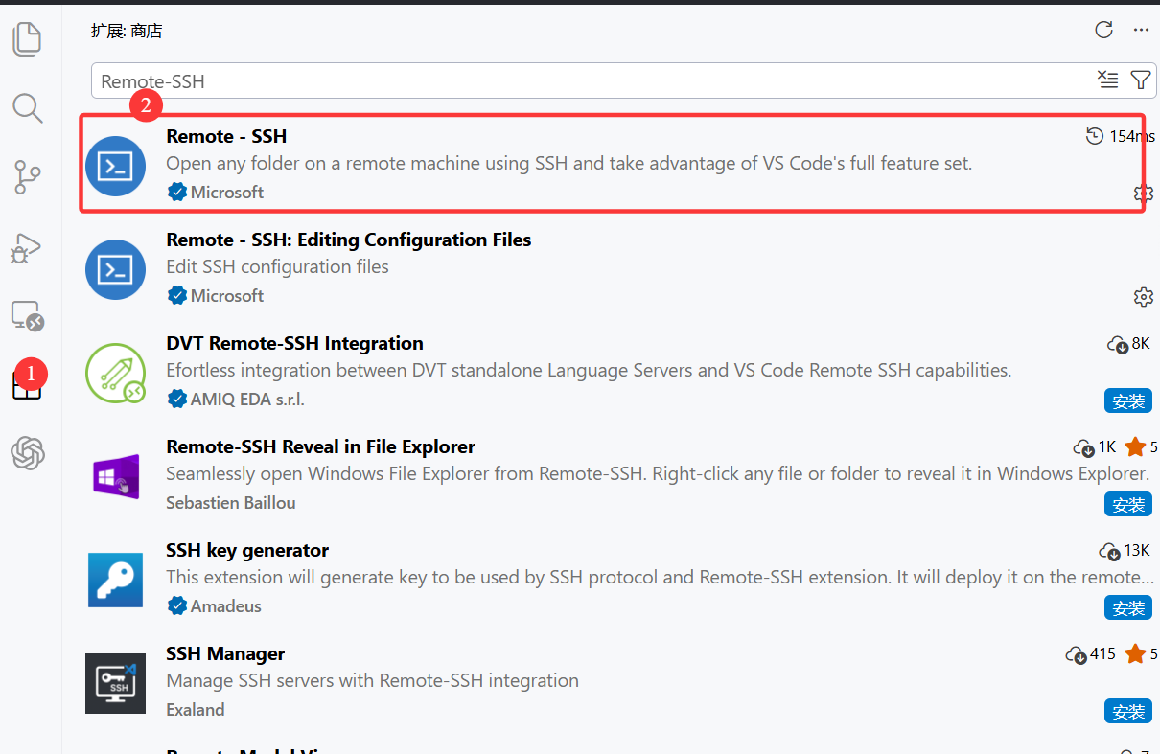The height and width of the screenshot is (754, 1160).
Task: Open the Remote - SSH extension title
Action: pos(226,136)
